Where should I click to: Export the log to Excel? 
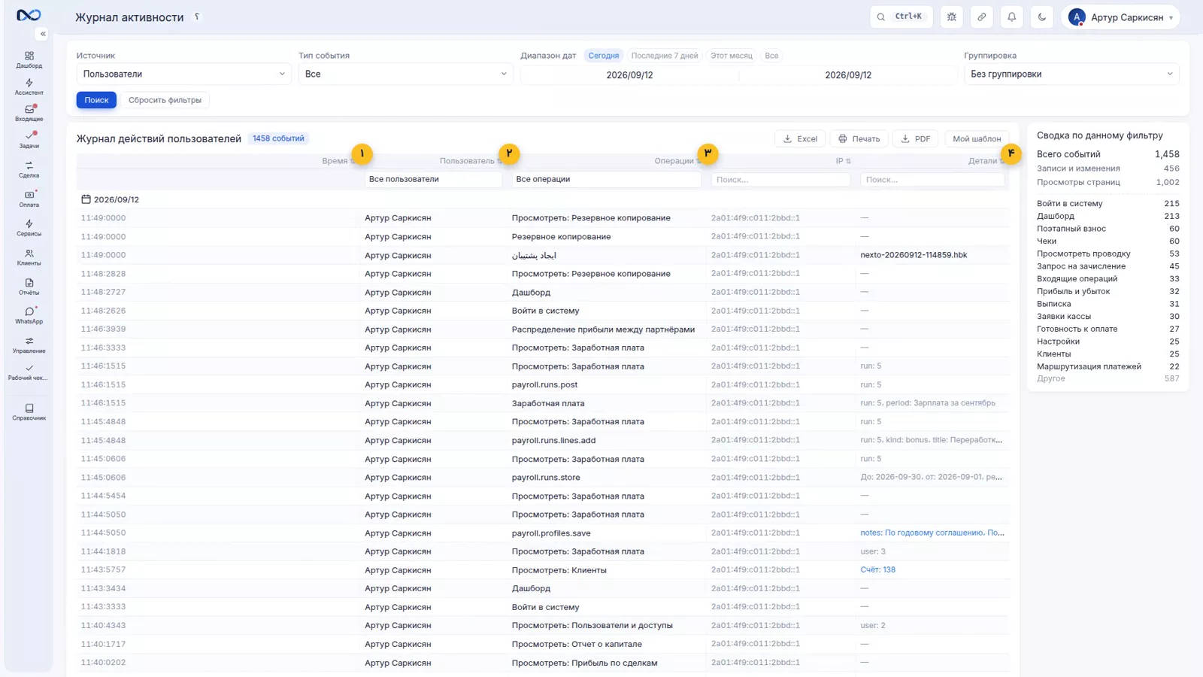coord(800,138)
